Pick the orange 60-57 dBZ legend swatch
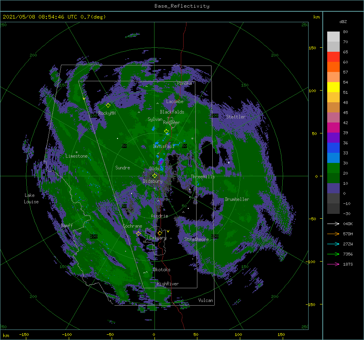The width and height of the screenshot is (364, 340). (x=333, y=67)
